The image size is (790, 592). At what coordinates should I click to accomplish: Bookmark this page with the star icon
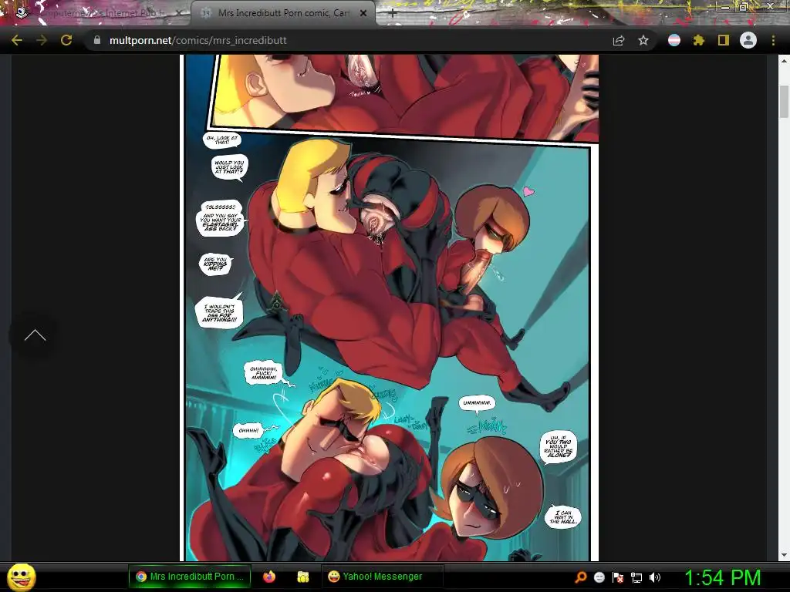click(643, 40)
